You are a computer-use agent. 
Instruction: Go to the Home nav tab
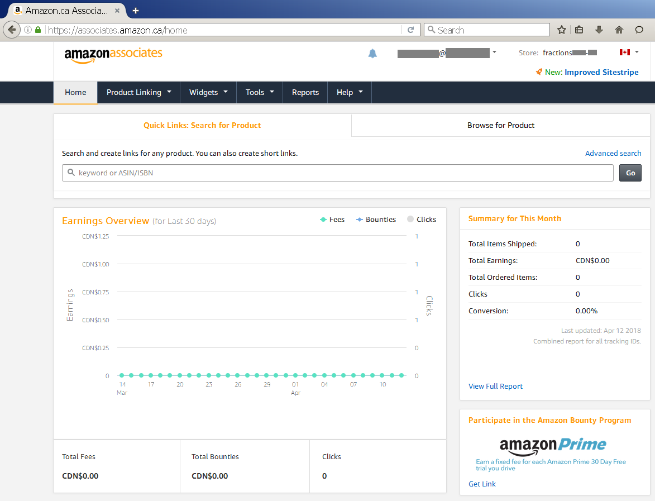pos(75,92)
